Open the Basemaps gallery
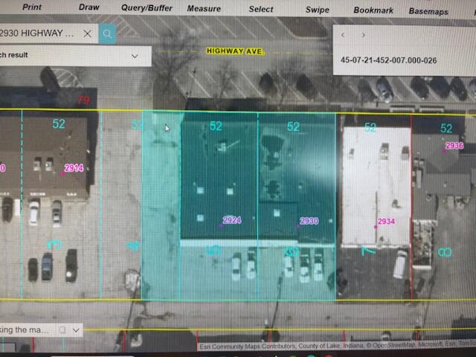The width and height of the screenshot is (476, 357). click(428, 11)
